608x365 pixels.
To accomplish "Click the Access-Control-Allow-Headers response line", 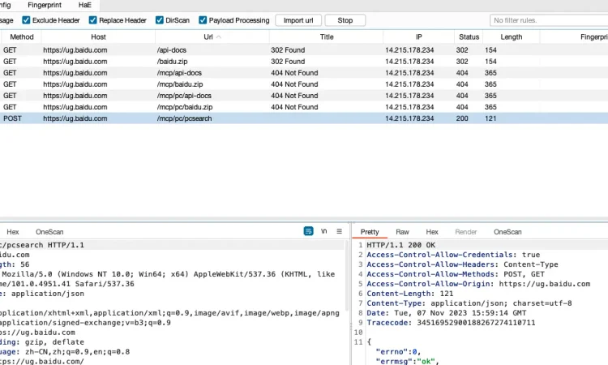I will tap(462, 264).
